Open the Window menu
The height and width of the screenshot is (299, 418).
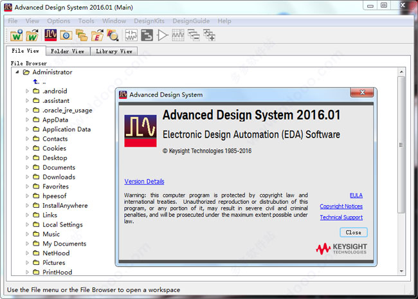pyautogui.click(x=114, y=21)
